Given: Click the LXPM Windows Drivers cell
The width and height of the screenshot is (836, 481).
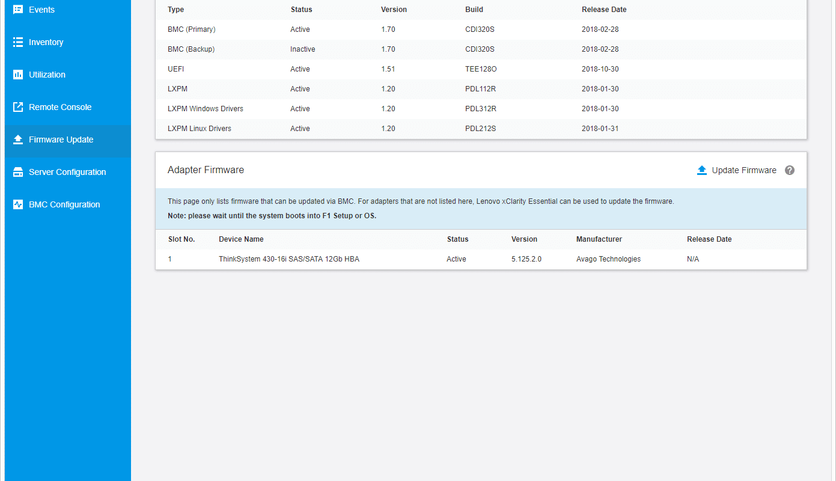Looking at the screenshot, I should point(206,109).
